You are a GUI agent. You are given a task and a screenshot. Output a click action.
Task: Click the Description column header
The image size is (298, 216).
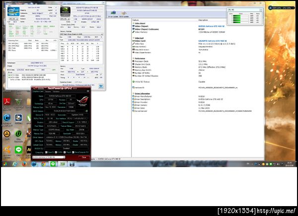[203, 20]
